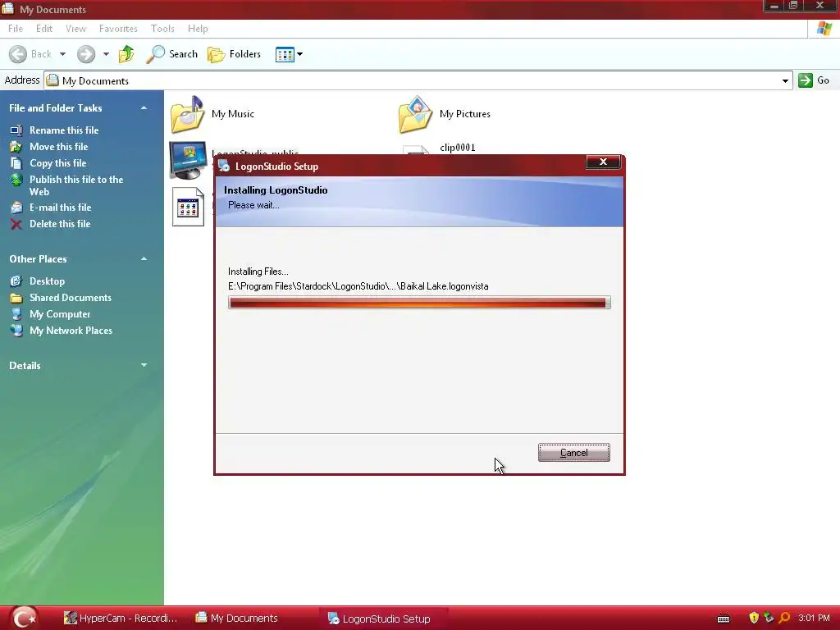Click E-mail this file link

[x=60, y=208]
